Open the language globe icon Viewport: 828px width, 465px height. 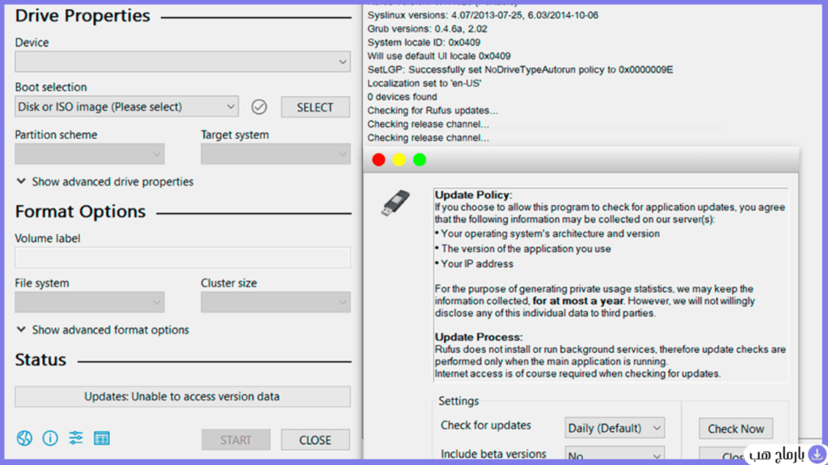(x=24, y=438)
